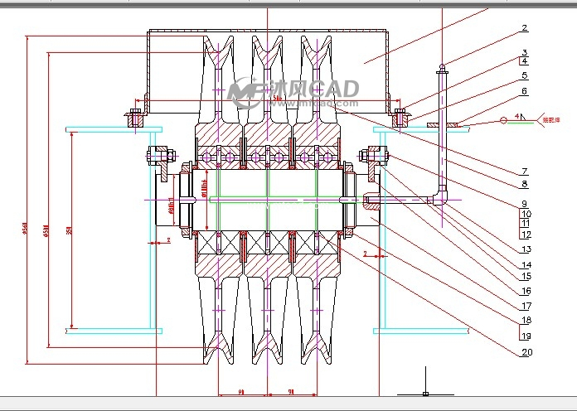Click the top left hex bolt
Screen dimensions: 577x411
tap(135, 118)
